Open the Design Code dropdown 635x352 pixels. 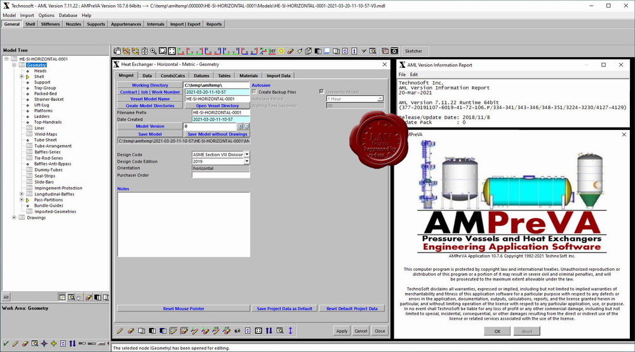246,155
